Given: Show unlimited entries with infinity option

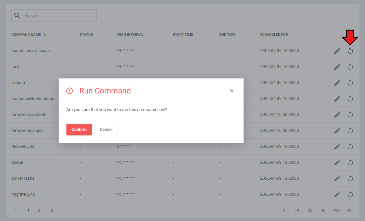Looking at the screenshot, I should (x=349, y=210).
